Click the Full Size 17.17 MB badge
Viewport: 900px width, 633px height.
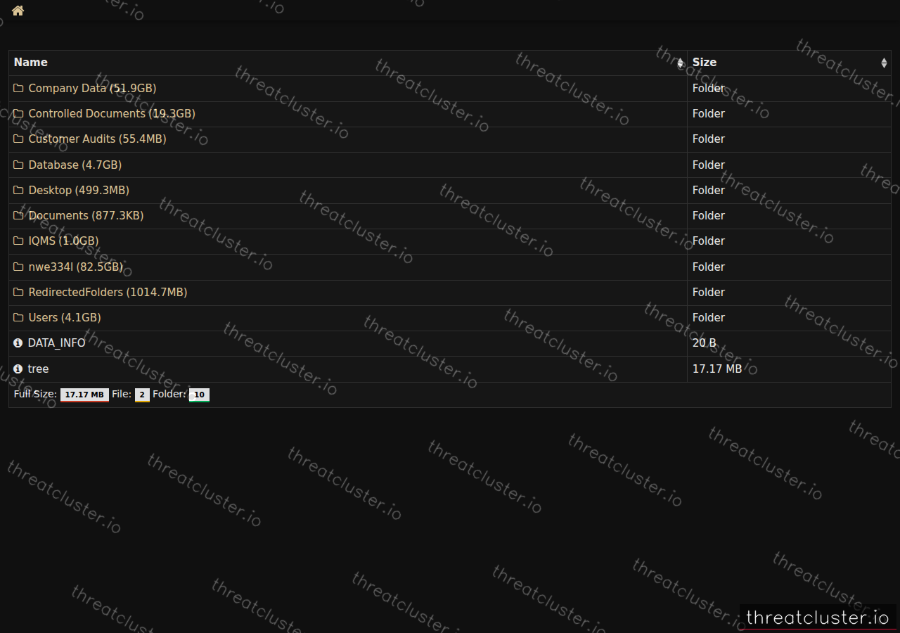84,395
